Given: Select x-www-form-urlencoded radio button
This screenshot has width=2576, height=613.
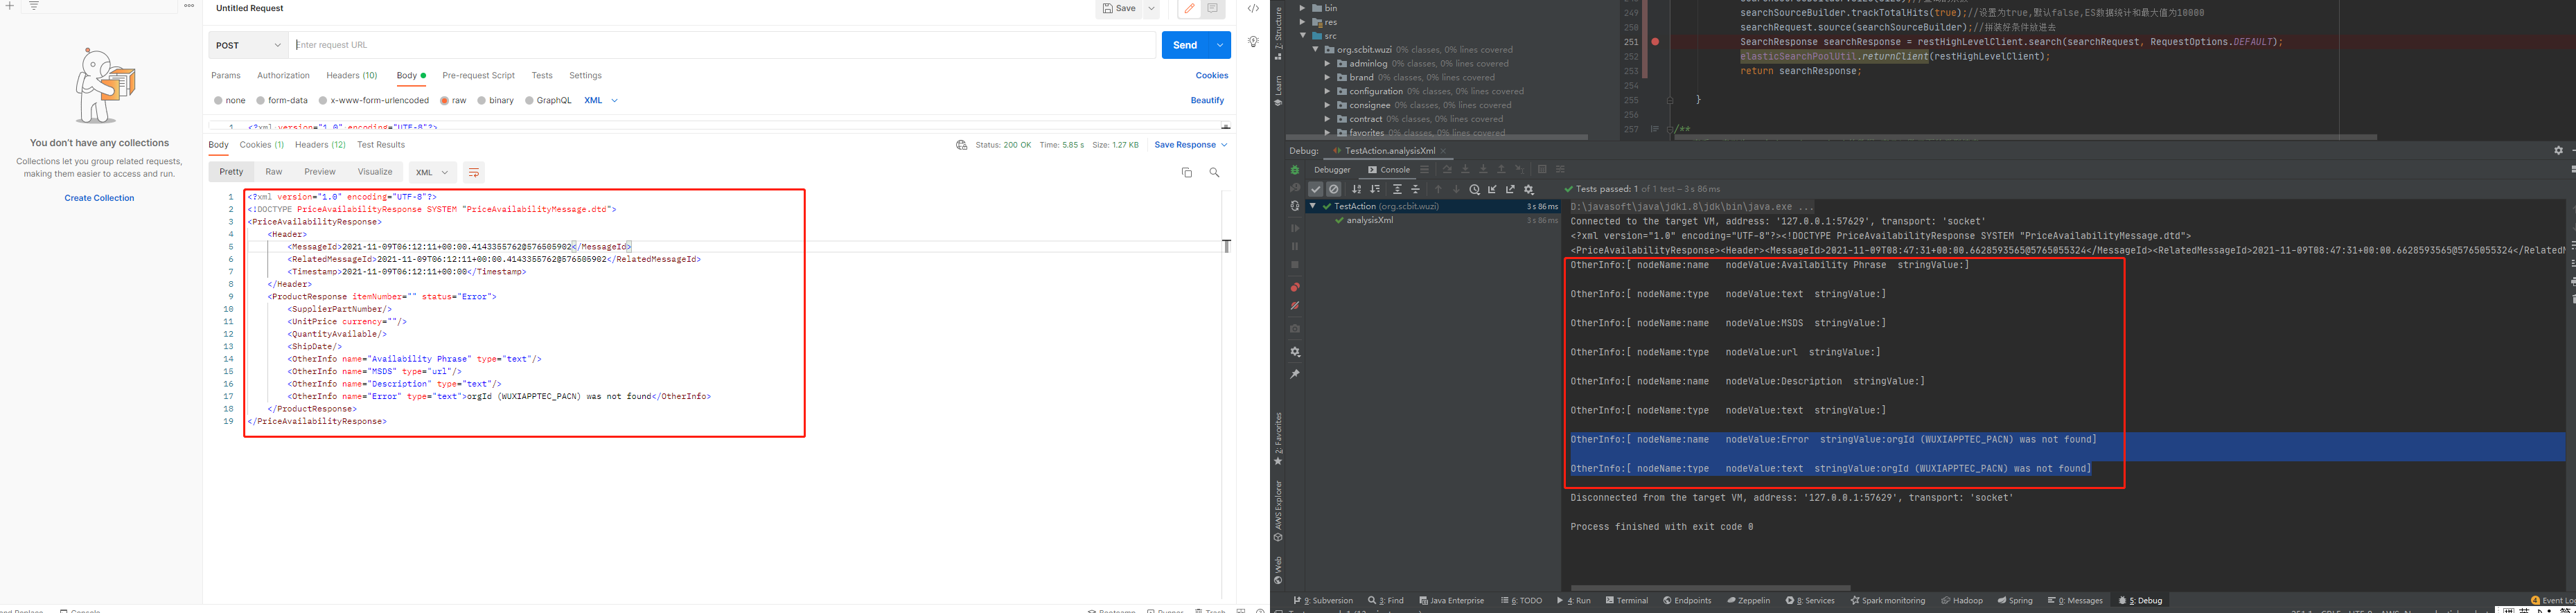Looking at the screenshot, I should [323, 100].
